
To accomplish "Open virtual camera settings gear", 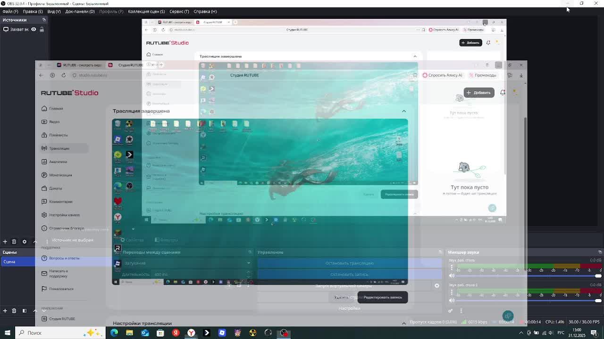I will (437, 286).
